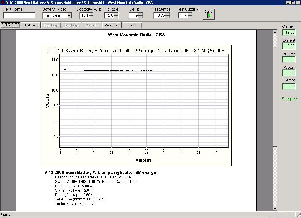Decrease Capacity (Ah) with down arrow
Screen dimensions: 301x218
click(91, 17)
